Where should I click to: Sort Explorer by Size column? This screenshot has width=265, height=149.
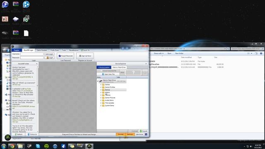click(x=216, y=58)
